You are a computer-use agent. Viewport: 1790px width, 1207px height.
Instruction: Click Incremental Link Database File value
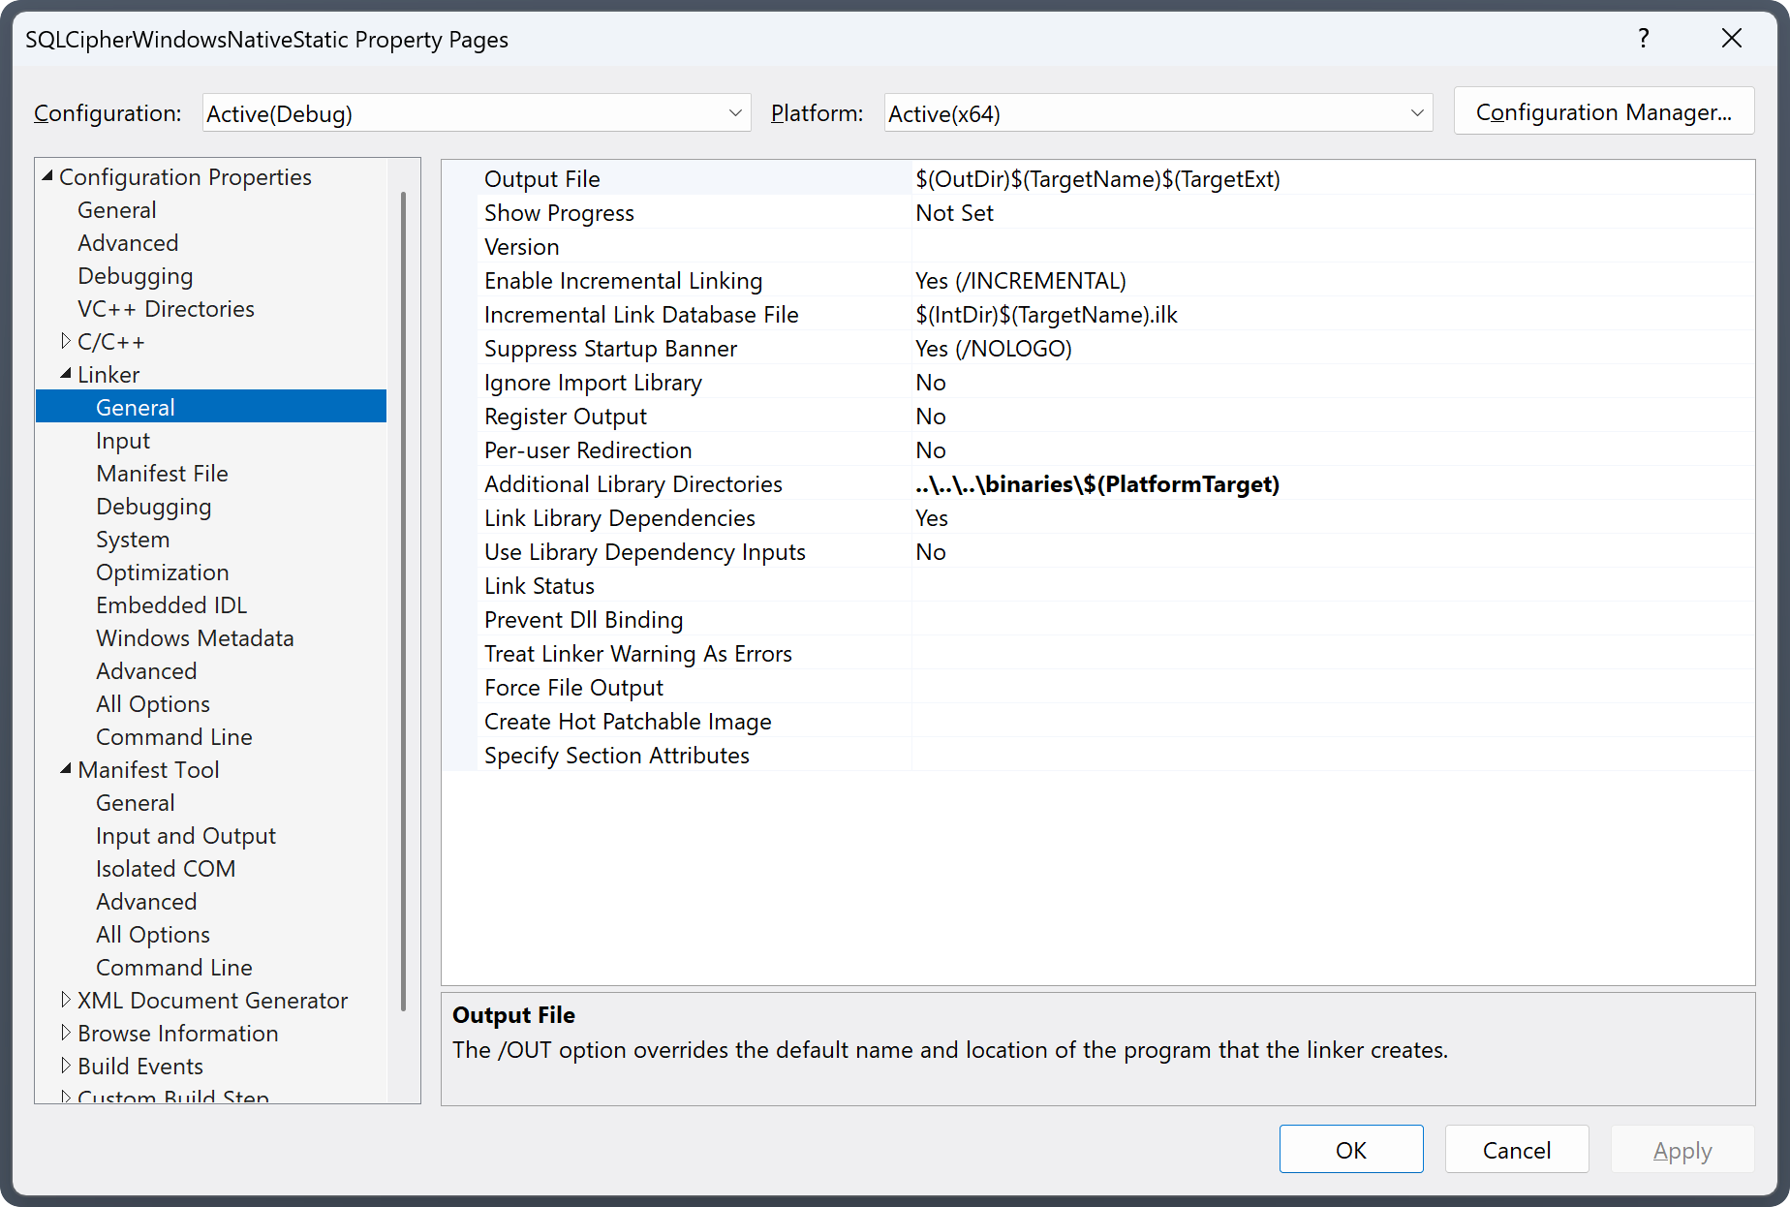(1333, 315)
